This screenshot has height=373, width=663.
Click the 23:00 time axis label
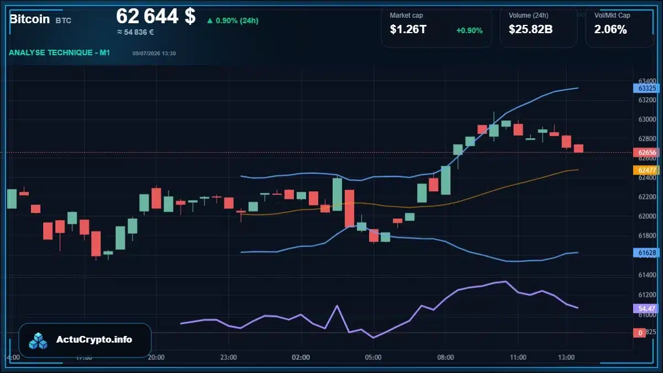click(228, 358)
